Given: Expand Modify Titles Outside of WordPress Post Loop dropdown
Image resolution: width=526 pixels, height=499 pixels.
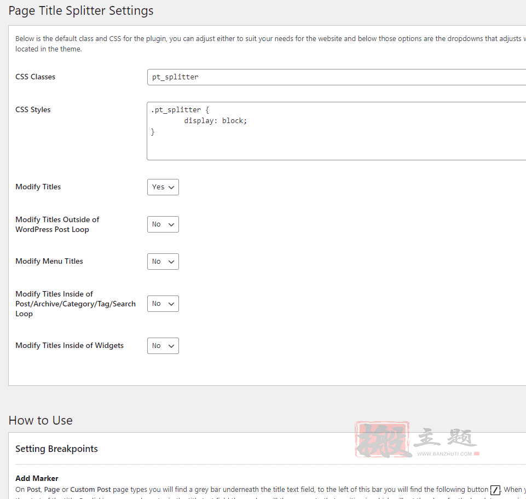Looking at the screenshot, I should [x=163, y=224].
